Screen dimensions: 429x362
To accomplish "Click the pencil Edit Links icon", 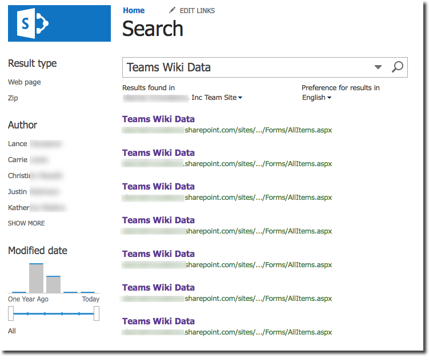I will tap(173, 11).
